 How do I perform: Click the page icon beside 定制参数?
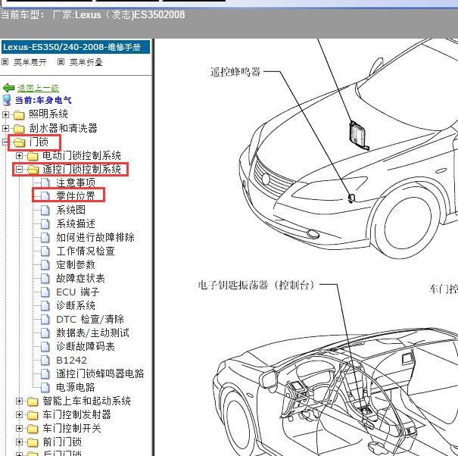(x=45, y=265)
